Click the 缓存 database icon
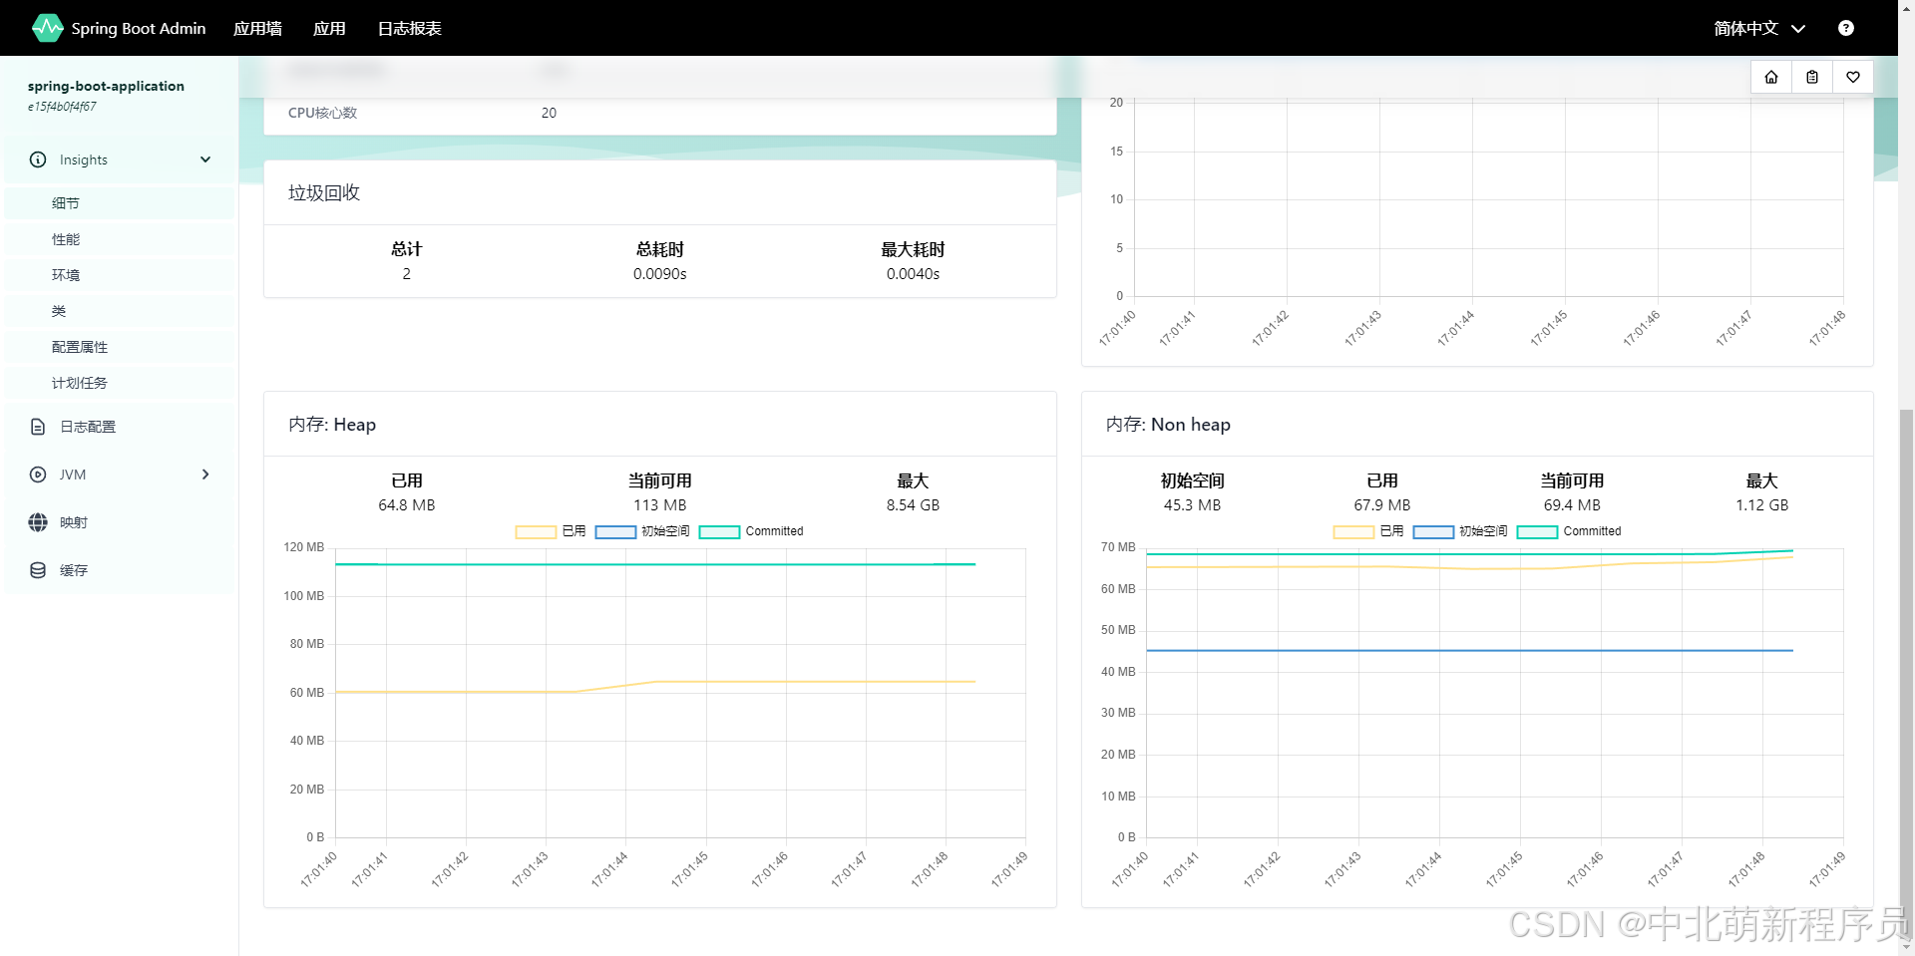Screen dimensions: 1915x956 38,570
